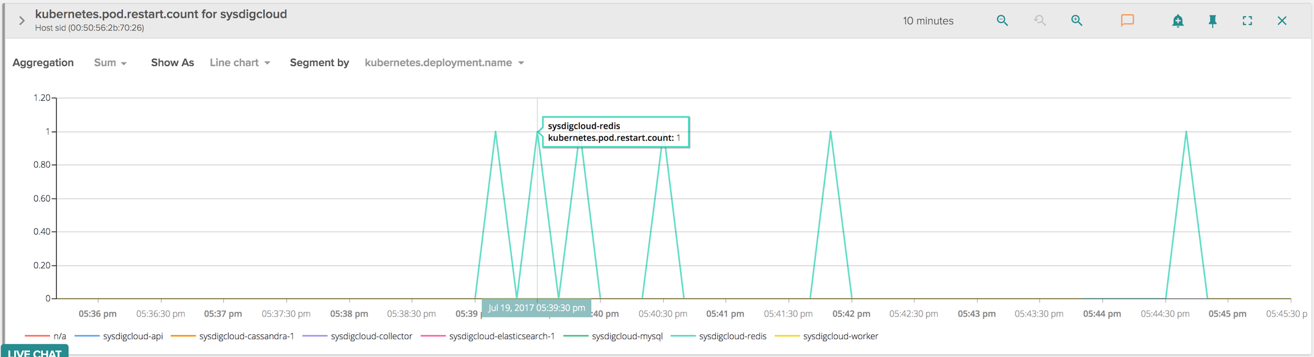Click the 05:44:30 pm time axis label
The height and width of the screenshot is (357, 1314).
pos(1165,313)
